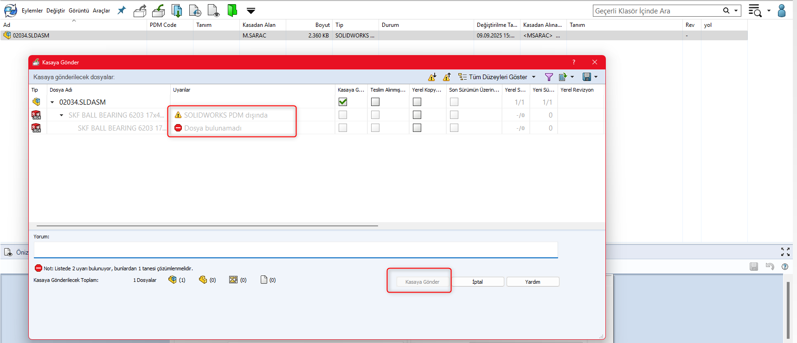The image size is (797, 343).
Task: Click the search tool list icon
Action: [x=755, y=10]
